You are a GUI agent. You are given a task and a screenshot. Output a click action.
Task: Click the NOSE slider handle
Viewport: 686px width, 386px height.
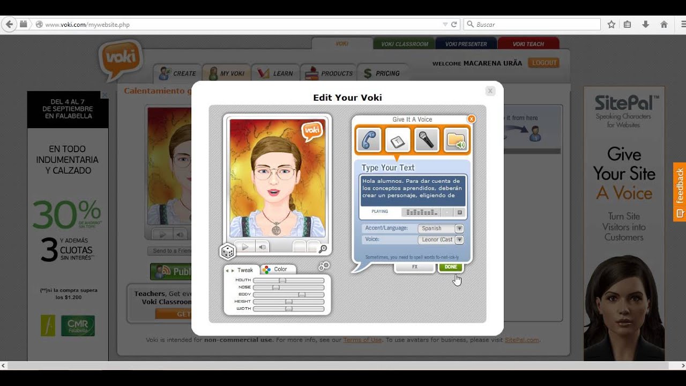[276, 287]
